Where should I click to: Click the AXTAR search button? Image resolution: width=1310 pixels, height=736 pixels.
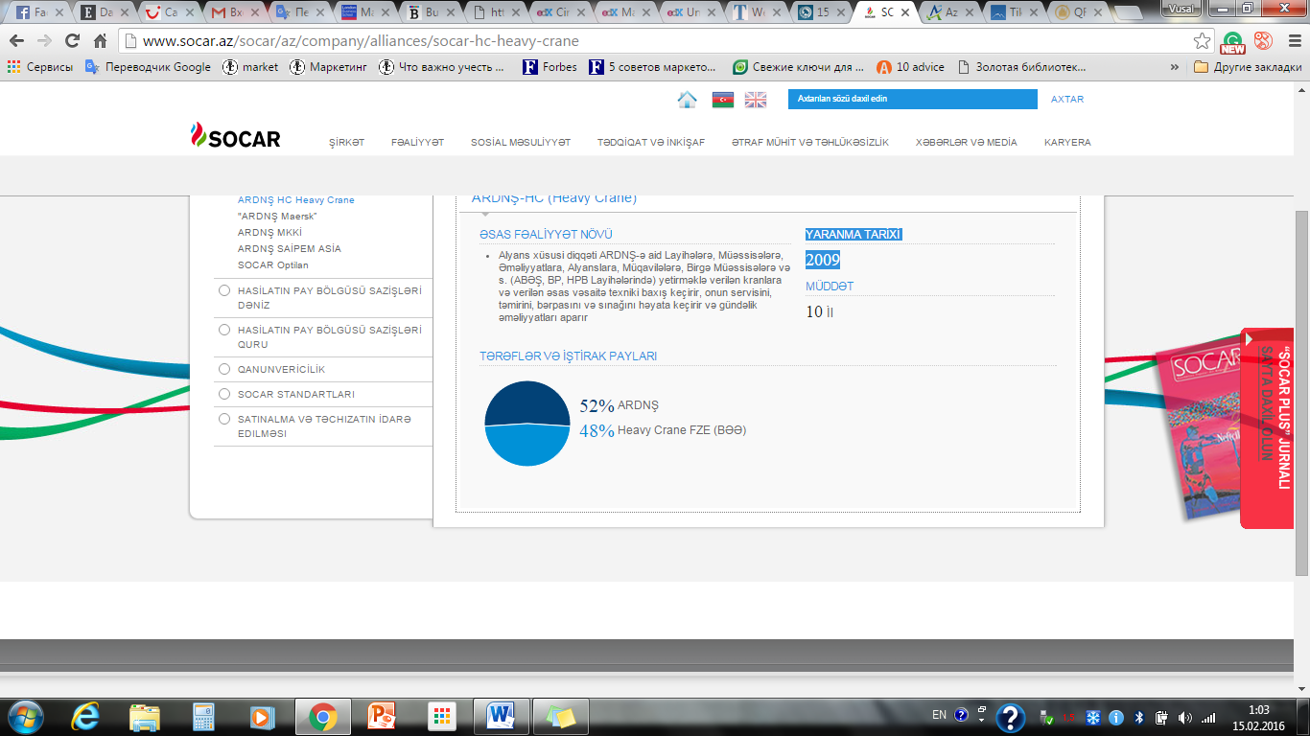(x=1067, y=99)
